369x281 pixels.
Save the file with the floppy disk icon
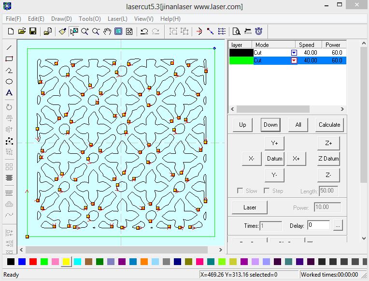(x=33, y=31)
